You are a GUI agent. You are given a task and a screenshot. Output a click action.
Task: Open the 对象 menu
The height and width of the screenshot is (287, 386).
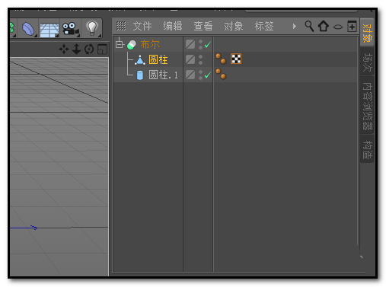pos(234,26)
